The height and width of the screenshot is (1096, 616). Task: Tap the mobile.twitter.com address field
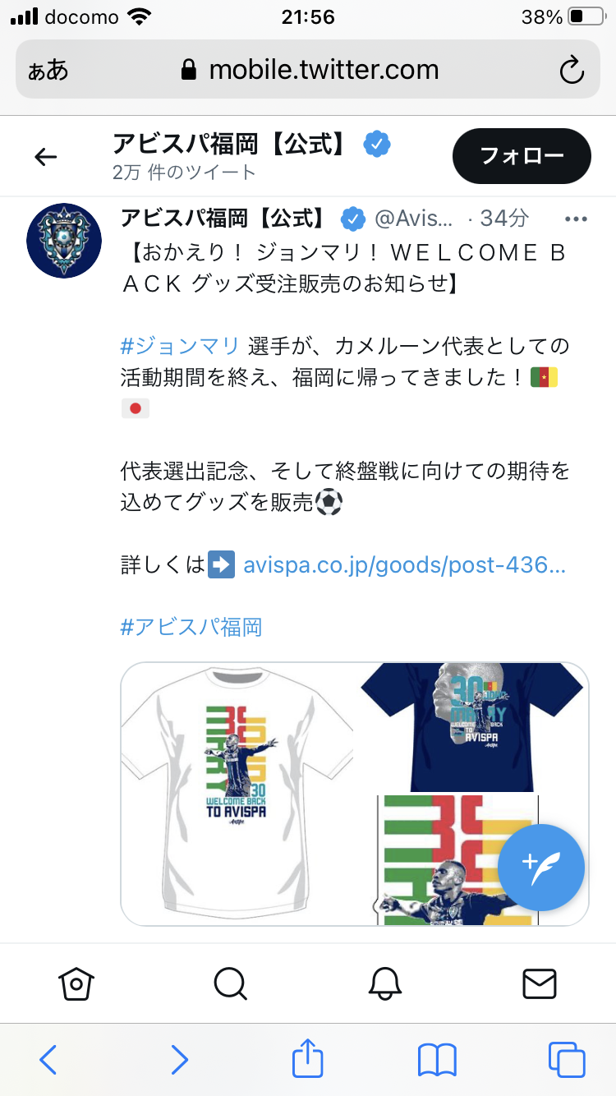pyautogui.click(x=308, y=71)
